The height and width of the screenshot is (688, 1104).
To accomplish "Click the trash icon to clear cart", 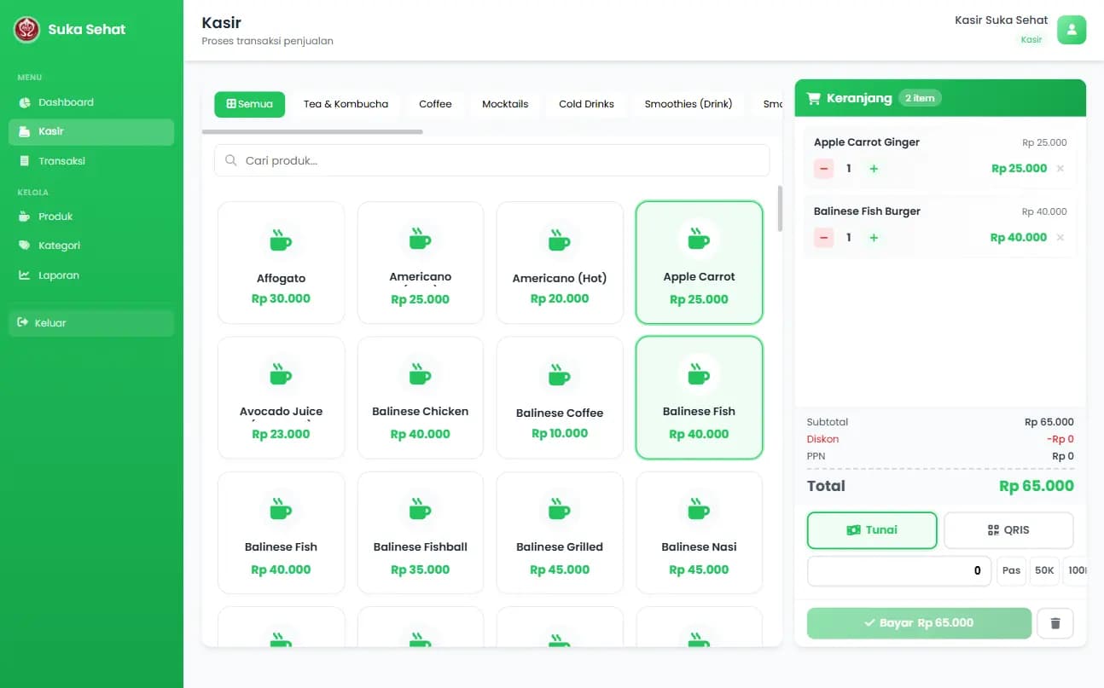I will click(x=1055, y=623).
